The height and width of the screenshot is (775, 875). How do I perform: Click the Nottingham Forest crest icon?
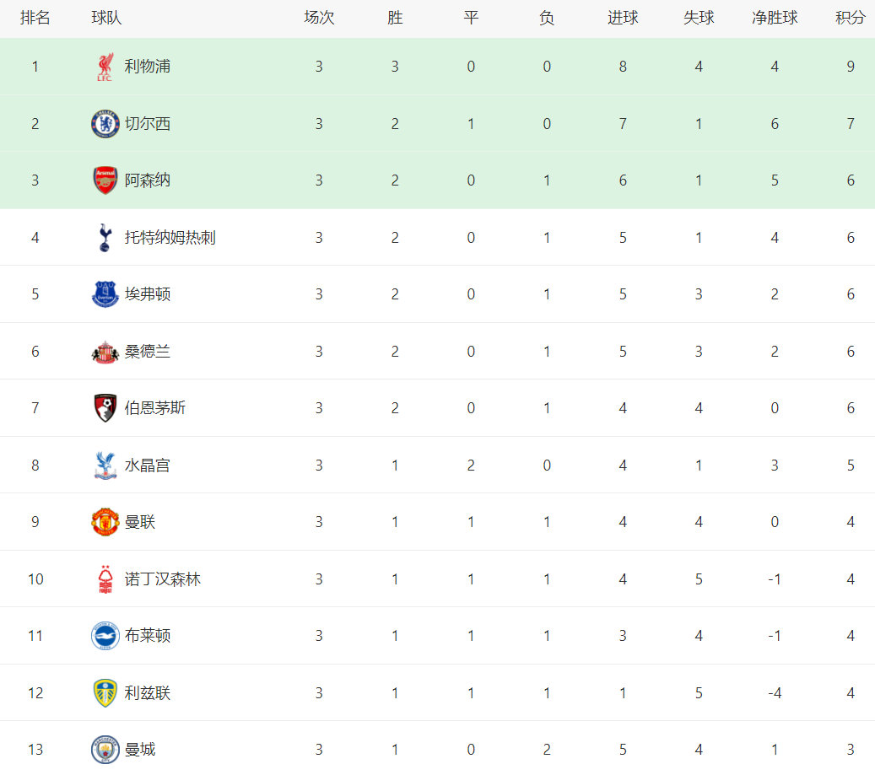(105, 579)
